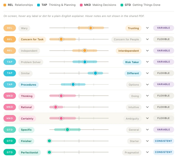Click the General label

134,130
